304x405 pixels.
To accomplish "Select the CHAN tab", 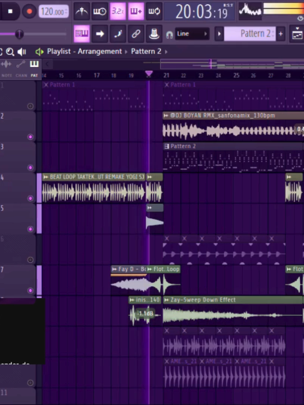I will coord(21,76).
